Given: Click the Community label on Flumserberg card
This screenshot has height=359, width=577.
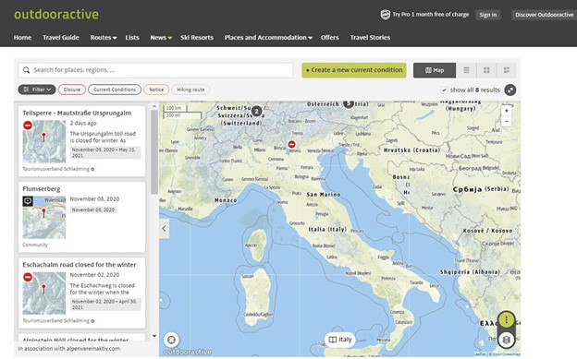Looking at the screenshot, I should [x=35, y=245].
